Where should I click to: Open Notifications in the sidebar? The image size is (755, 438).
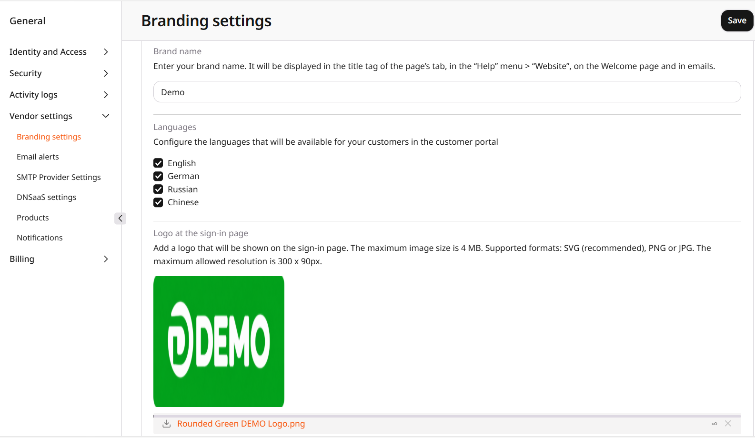click(40, 238)
